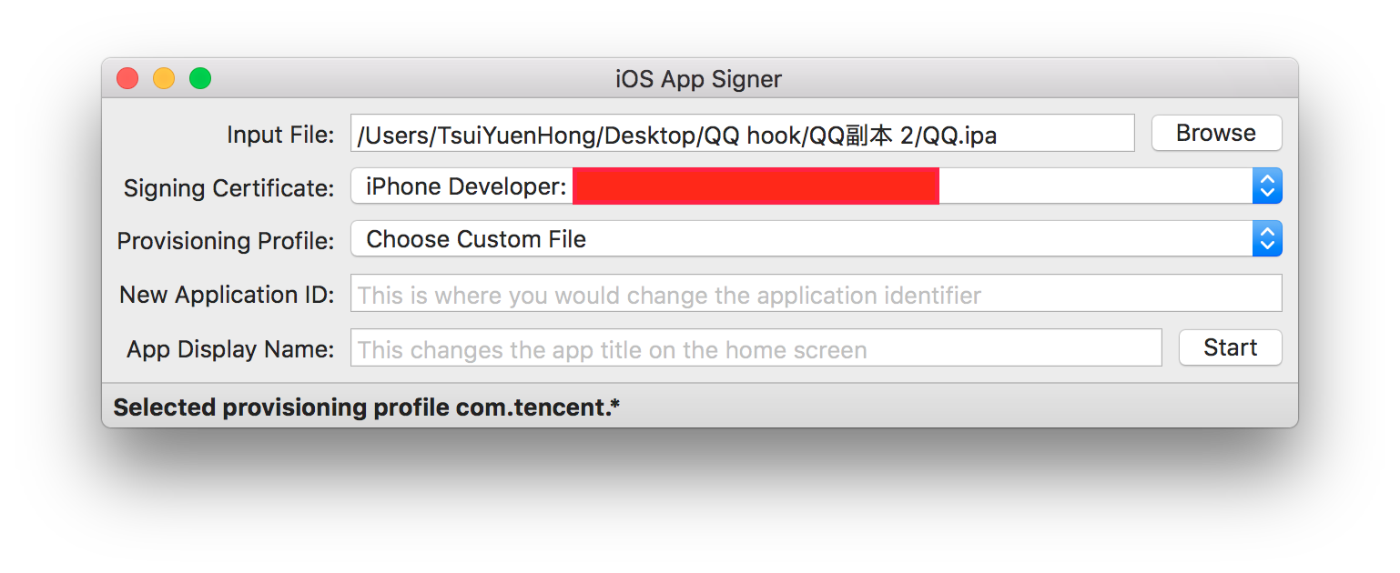The width and height of the screenshot is (1400, 573).
Task: Close the iOS App Signer window
Action: coord(127,79)
